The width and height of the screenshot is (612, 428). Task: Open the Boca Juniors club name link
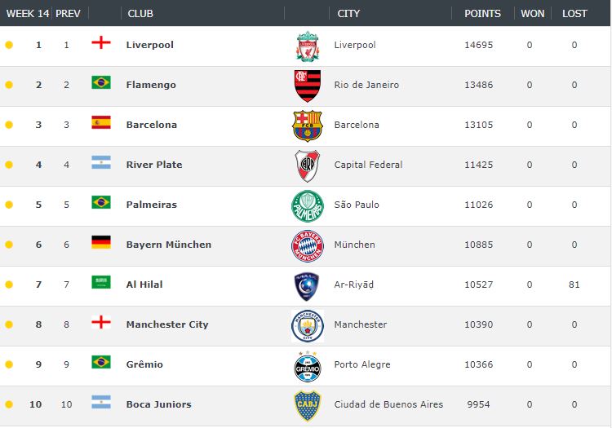tap(159, 404)
